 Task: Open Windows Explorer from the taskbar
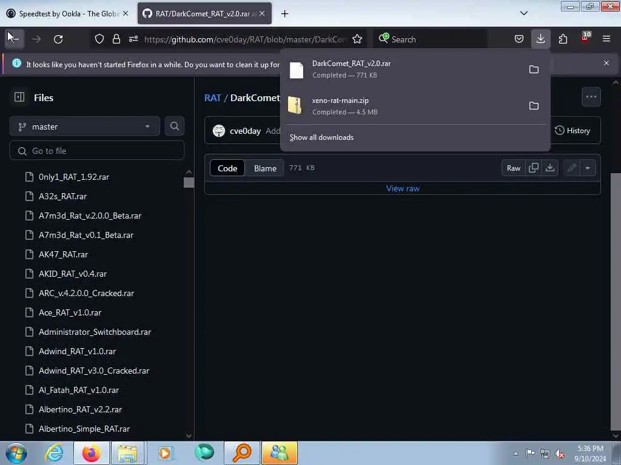127,453
